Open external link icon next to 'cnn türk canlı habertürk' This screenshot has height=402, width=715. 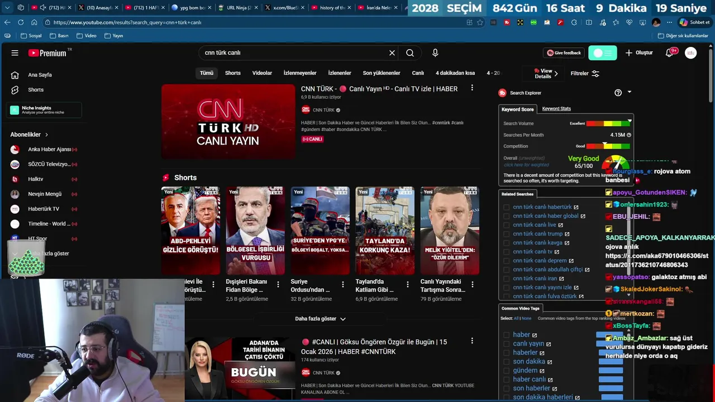(x=576, y=207)
